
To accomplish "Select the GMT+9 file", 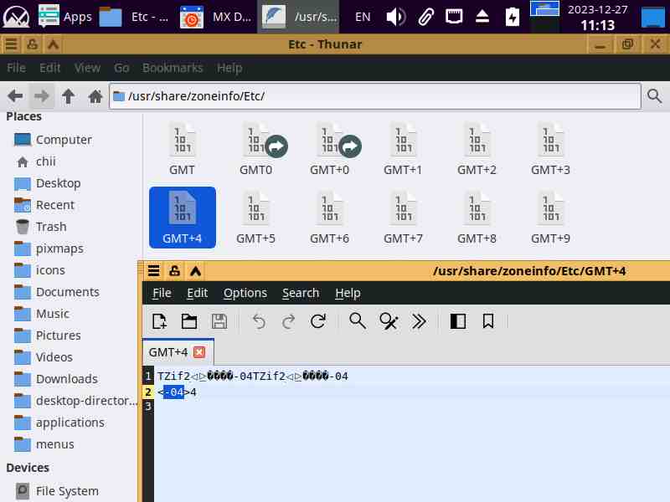I will 550,218.
